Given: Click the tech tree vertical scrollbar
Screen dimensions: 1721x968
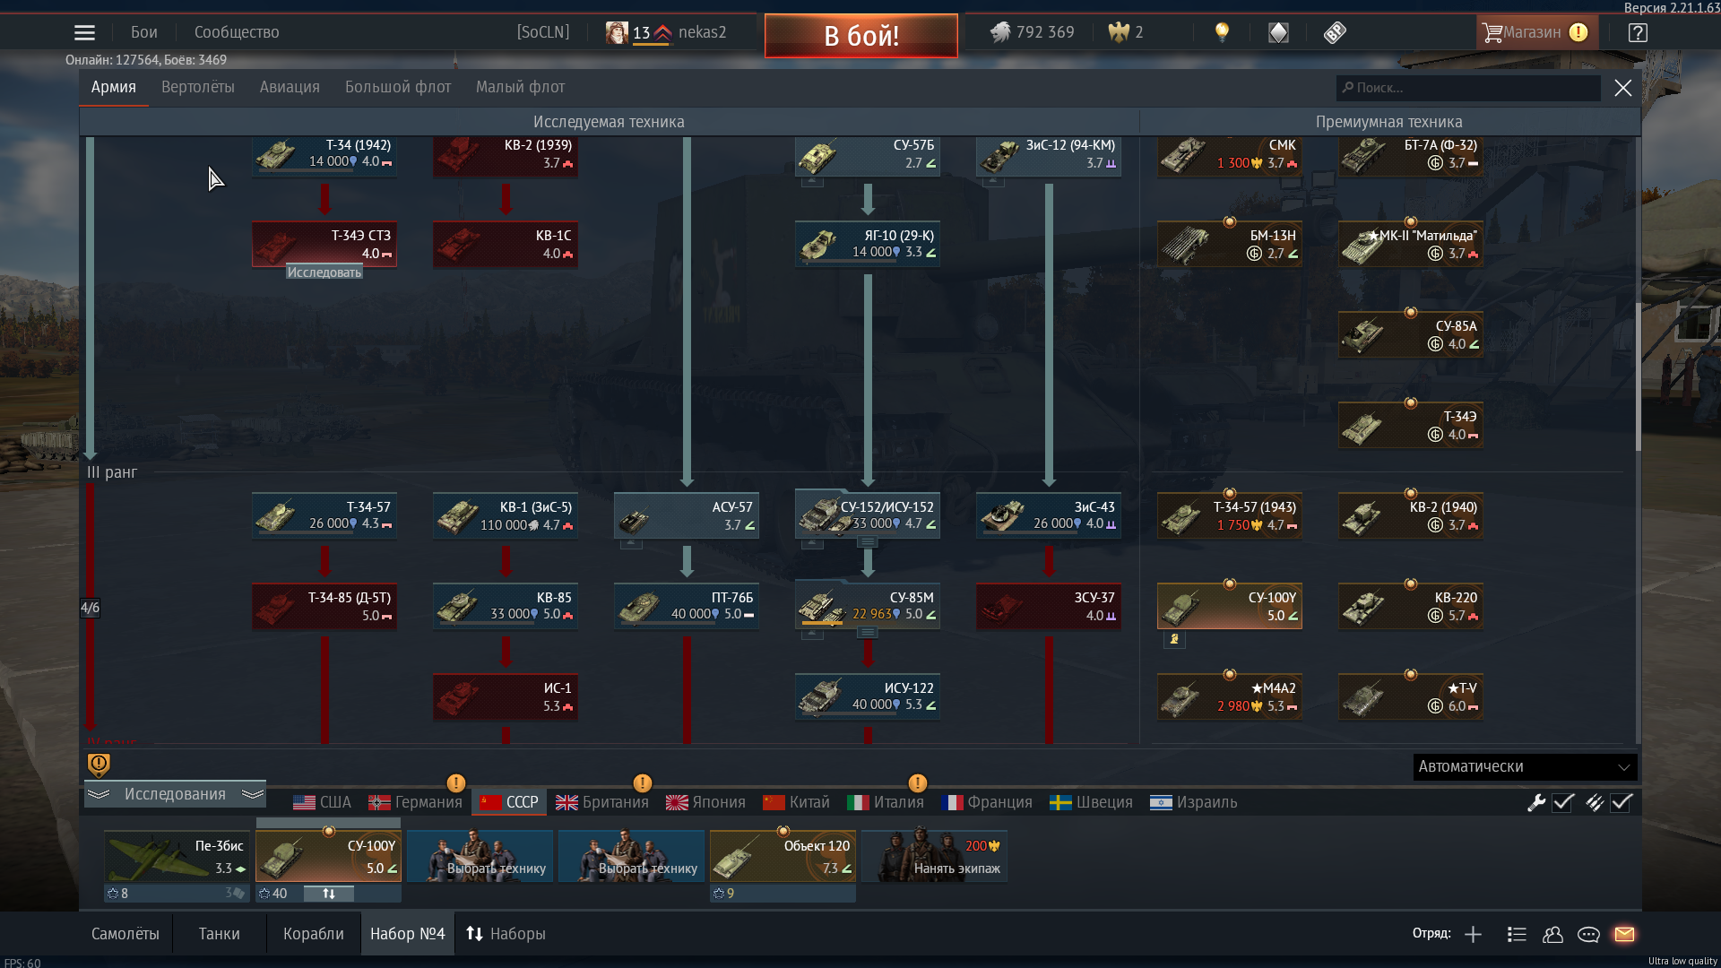Looking at the screenshot, I should click(x=1638, y=376).
